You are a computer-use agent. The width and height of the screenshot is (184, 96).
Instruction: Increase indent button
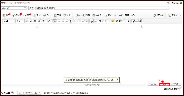click(x=83, y=21)
